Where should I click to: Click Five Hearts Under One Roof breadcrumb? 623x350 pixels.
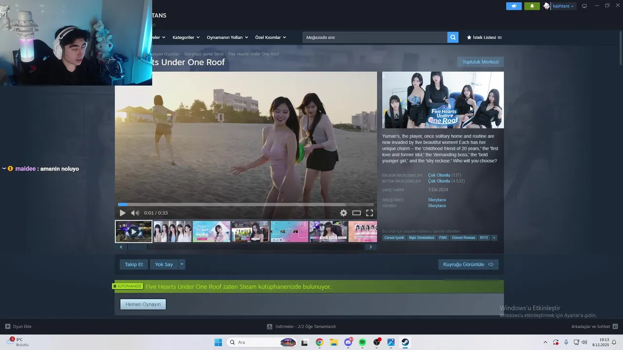coord(254,54)
